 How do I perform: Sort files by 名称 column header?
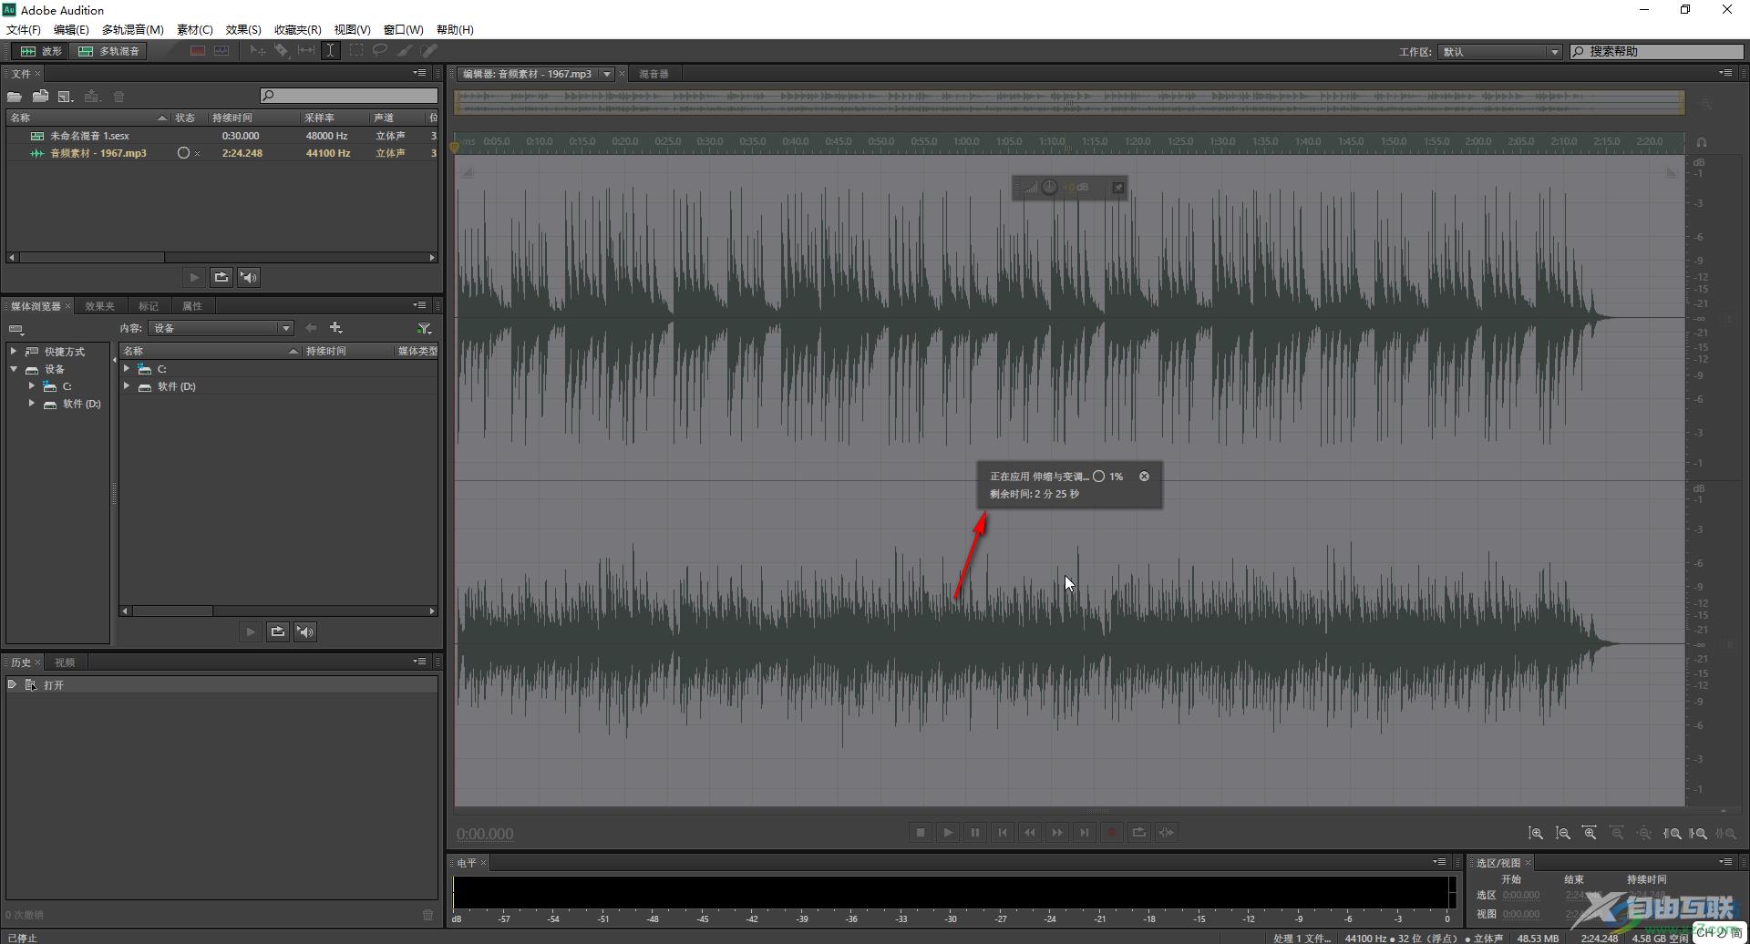87,118
